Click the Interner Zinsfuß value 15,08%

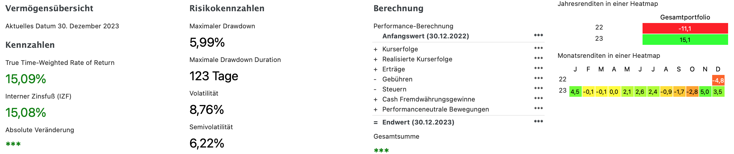[x=26, y=113]
